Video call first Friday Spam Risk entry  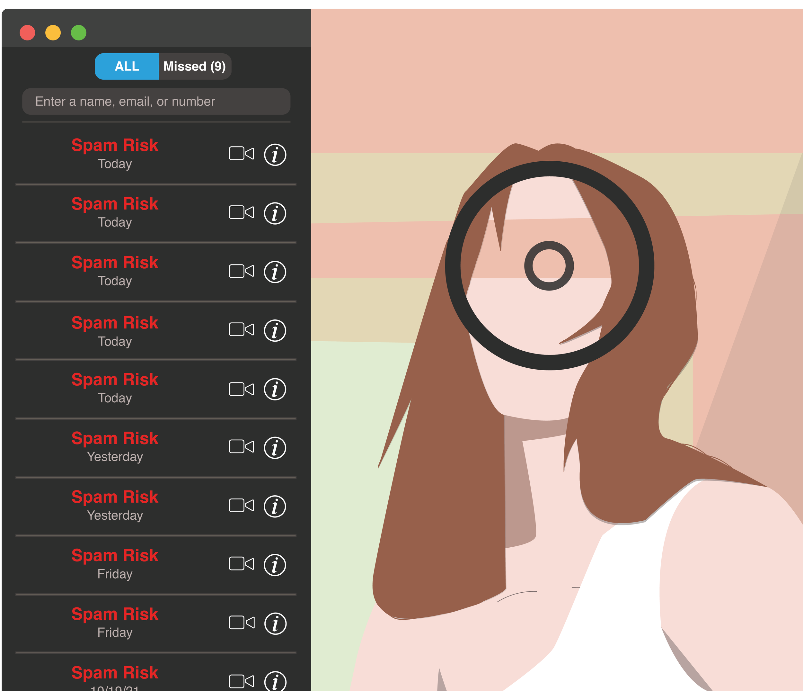coord(241,564)
